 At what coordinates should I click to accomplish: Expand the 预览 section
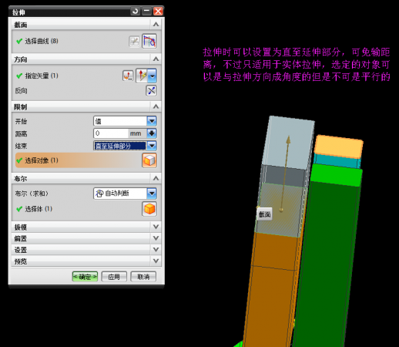point(156,261)
